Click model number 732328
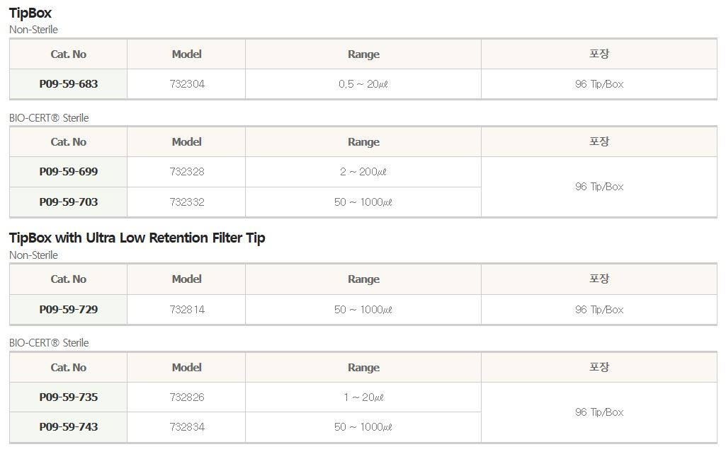726x454 pixels. coord(187,172)
